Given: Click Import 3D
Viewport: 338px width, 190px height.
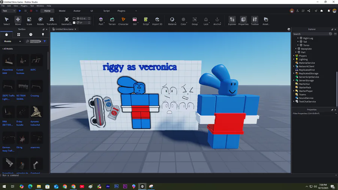Looking at the screenshot, I should click(157, 21).
